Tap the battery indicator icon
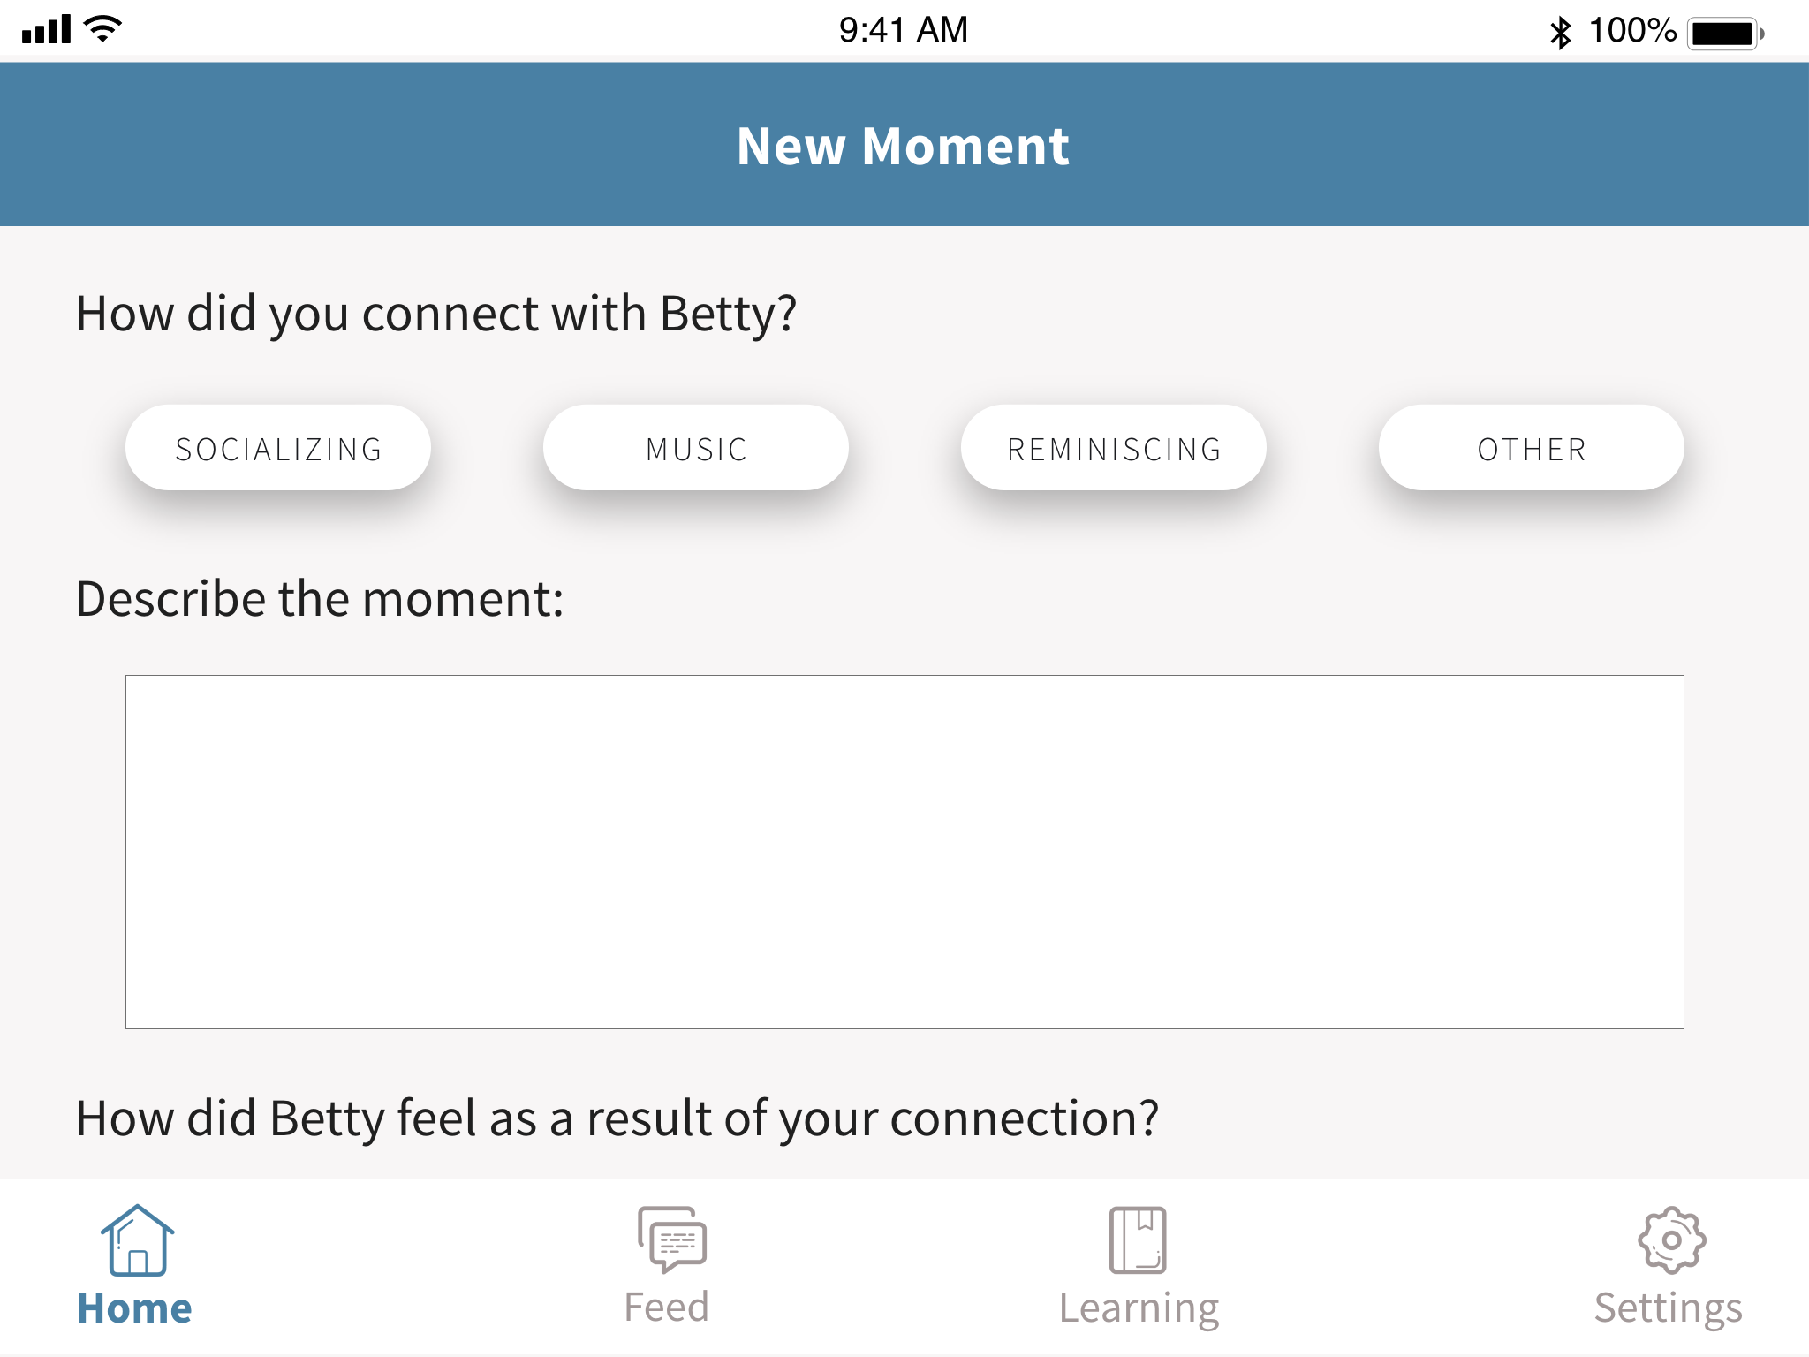The image size is (1809, 1357). [1725, 34]
